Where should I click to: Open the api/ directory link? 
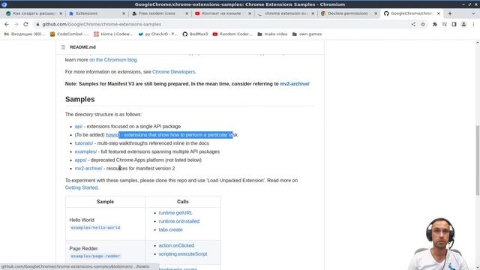click(78, 126)
